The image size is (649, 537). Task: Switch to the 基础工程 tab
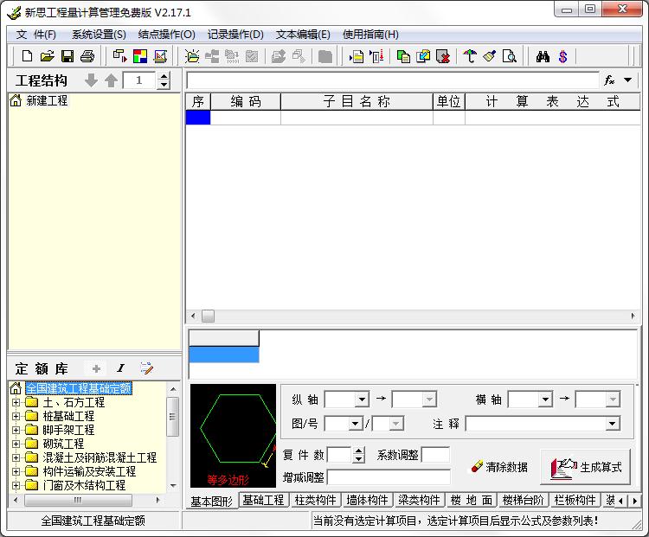[x=263, y=500]
